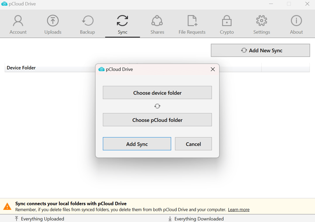Click the sync arrows icon between folder buttons

[x=157, y=106]
